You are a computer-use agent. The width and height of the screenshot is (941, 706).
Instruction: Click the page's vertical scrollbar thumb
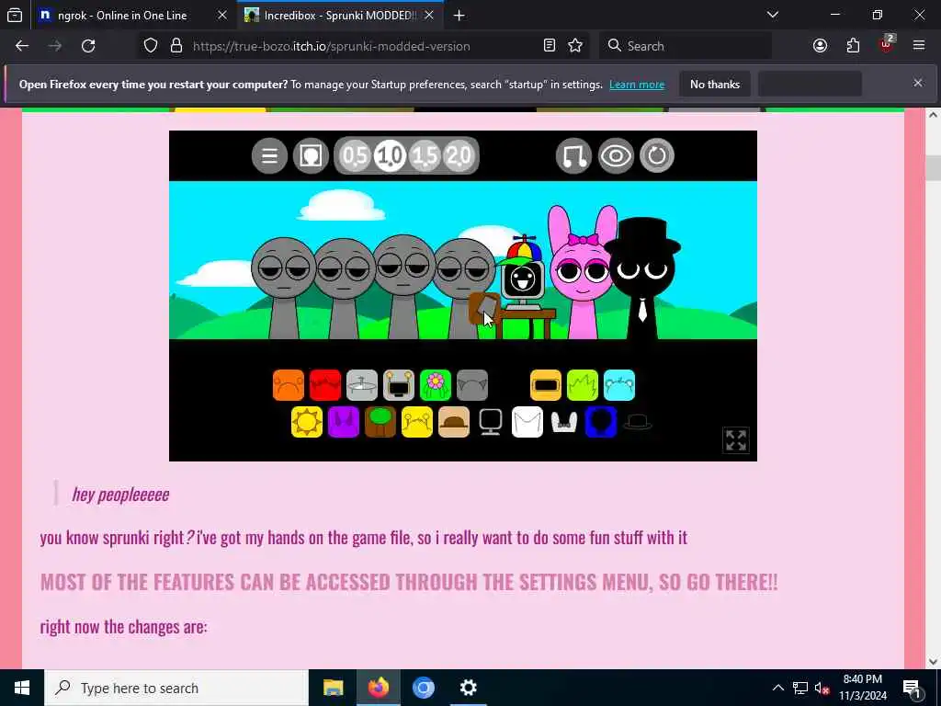click(x=934, y=167)
